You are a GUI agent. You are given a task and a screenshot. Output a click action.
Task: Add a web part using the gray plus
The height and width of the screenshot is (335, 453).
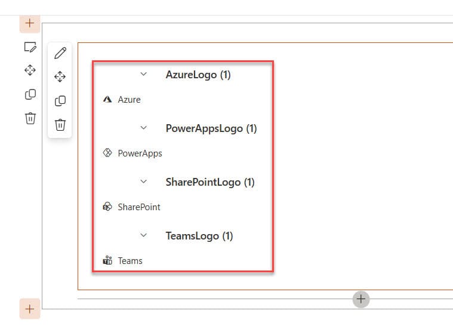coord(361,299)
